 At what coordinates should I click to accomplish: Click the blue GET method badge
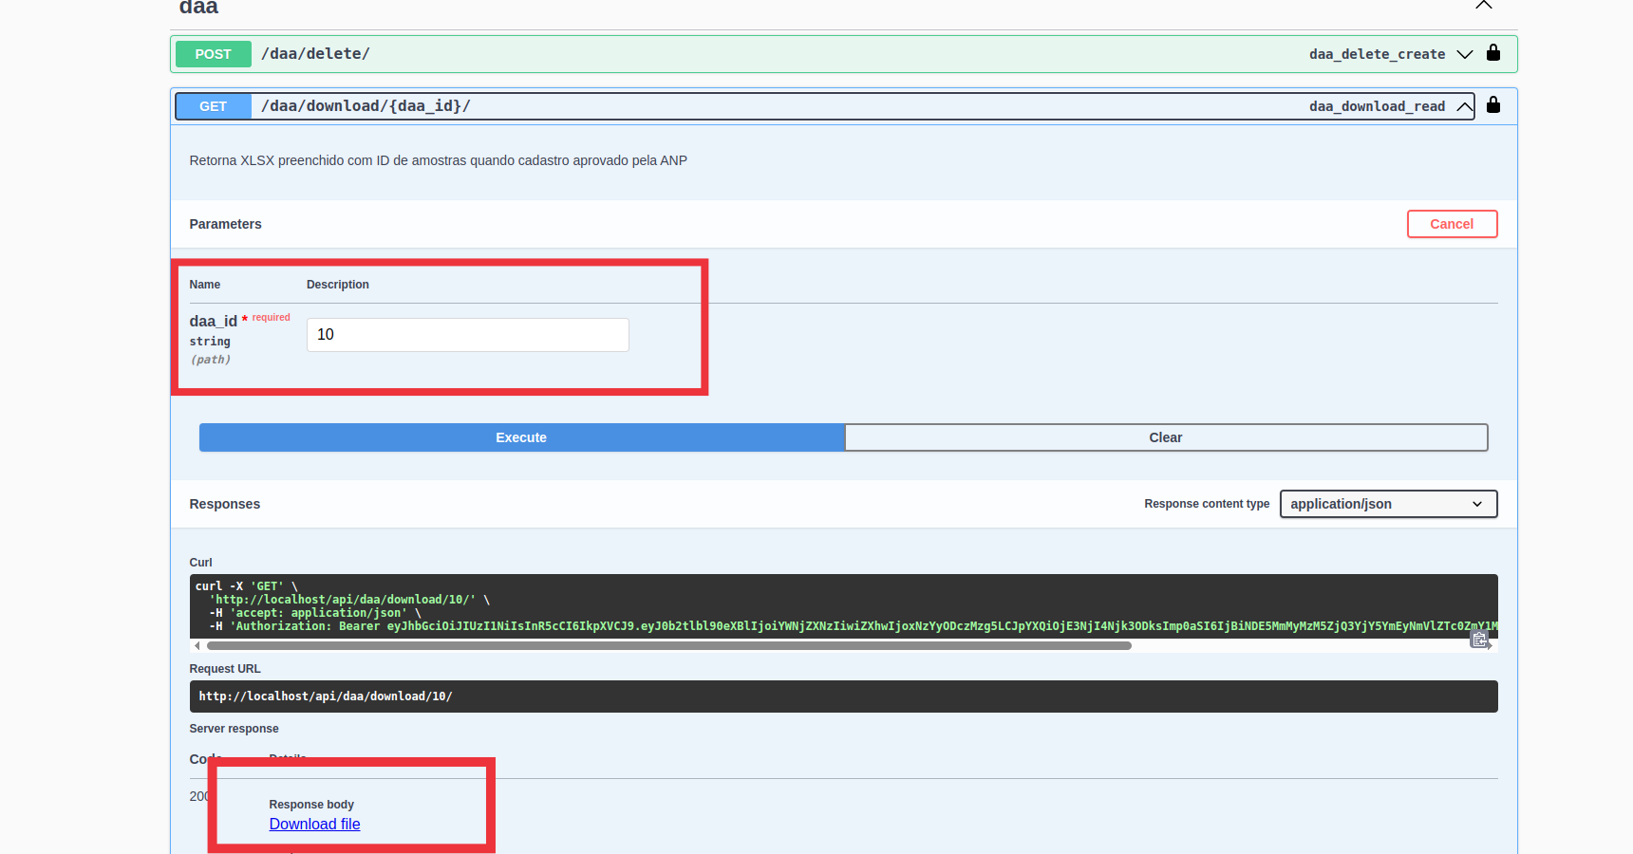(213, 106)
